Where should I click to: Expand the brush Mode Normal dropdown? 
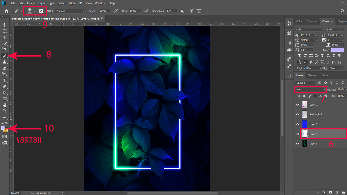click(x=70, y=11)
